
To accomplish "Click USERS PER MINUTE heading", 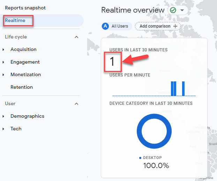I will tap(130, 75).
